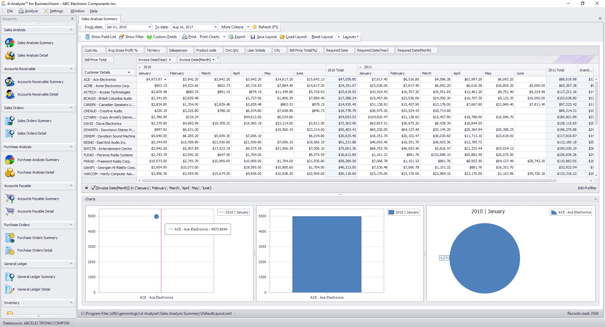
Task: Select the Sales Analysis Summary tab
Action: tap(99, 19)
